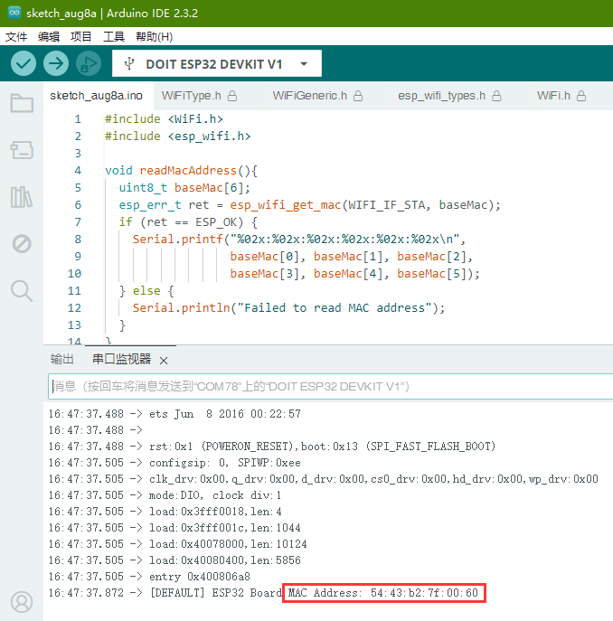Open the 文件 menu
The height and width of the screenshot is (621, 613).
coord(16,37)
